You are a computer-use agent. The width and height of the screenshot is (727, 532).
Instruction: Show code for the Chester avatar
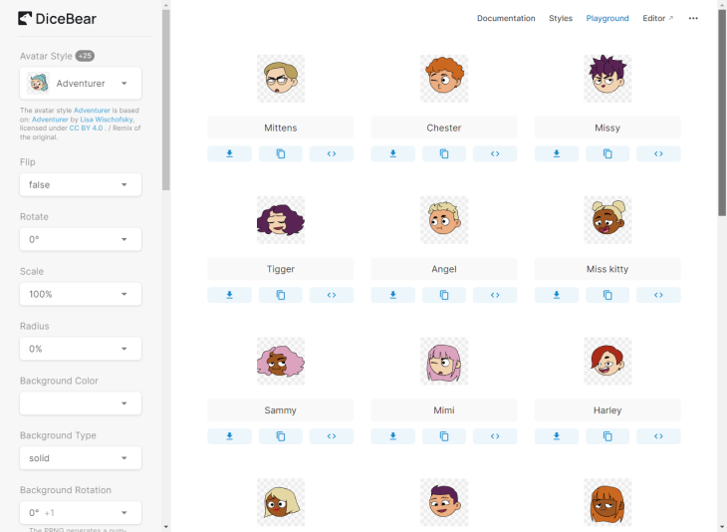point(495,153)
